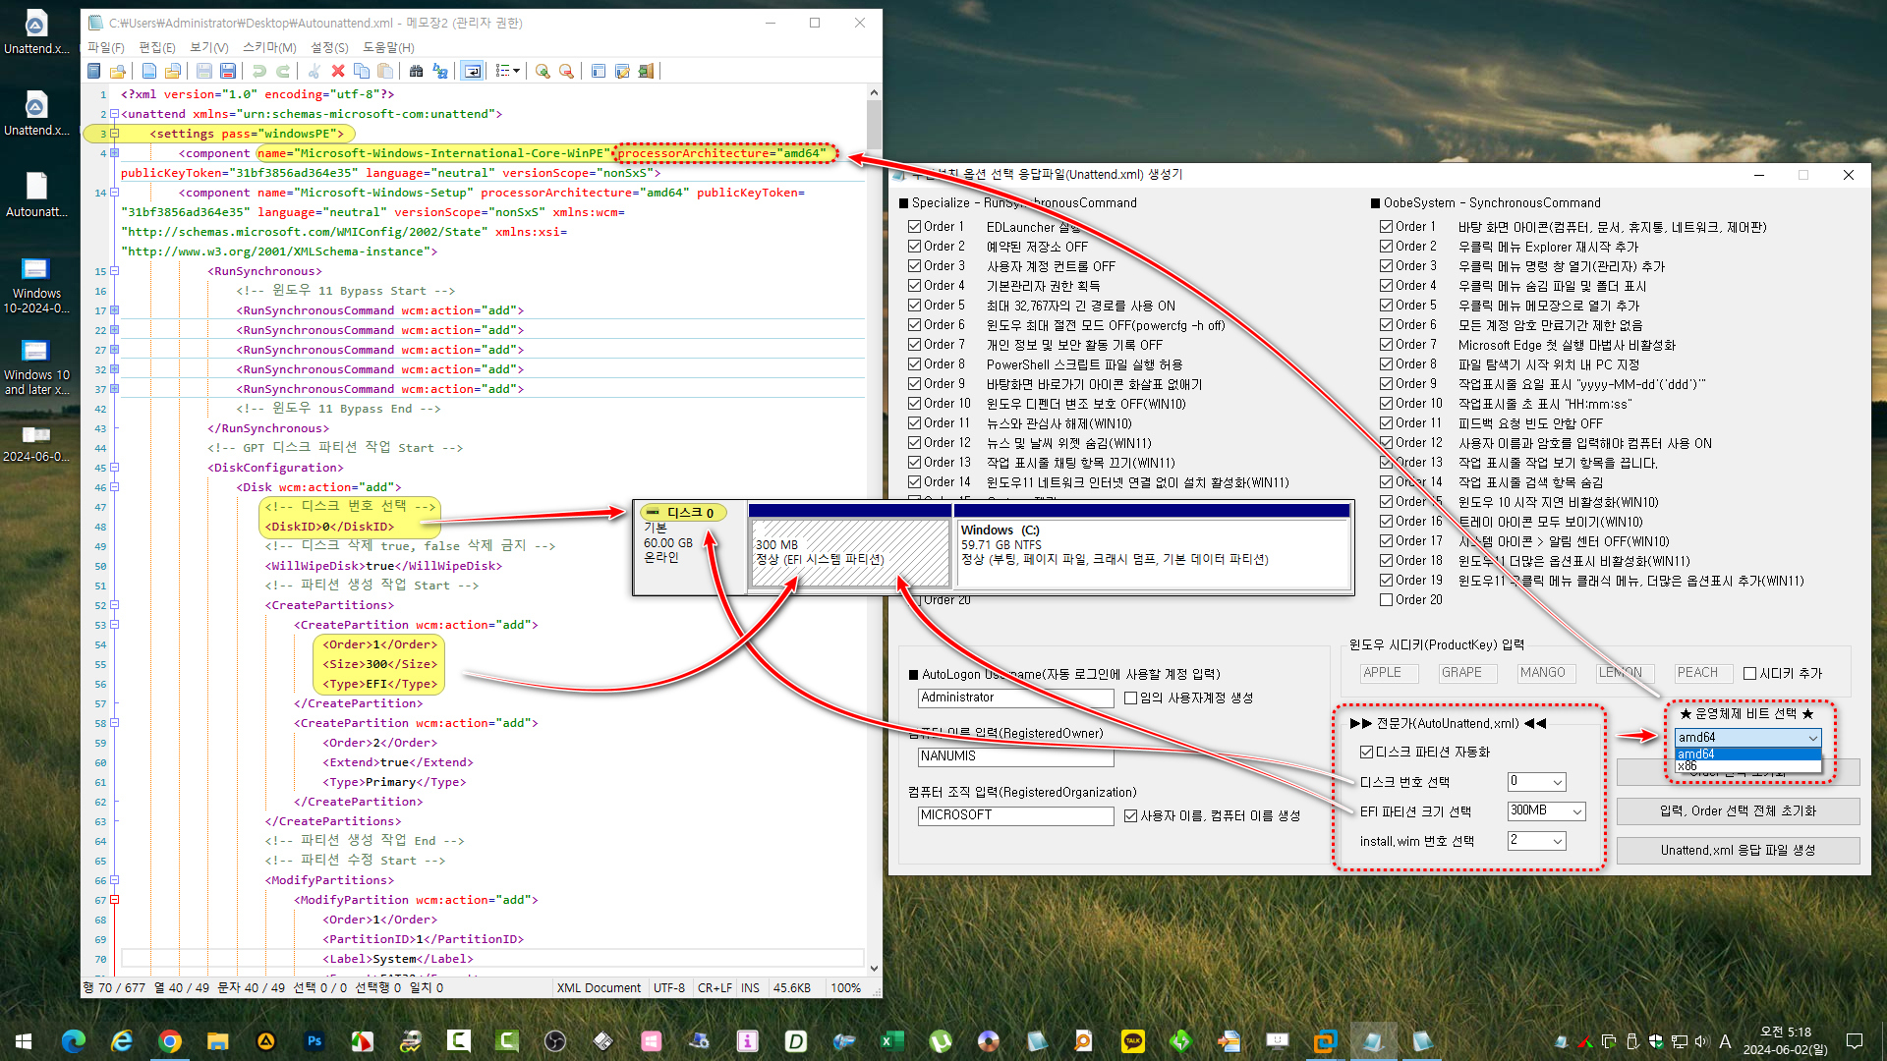Click the Open file folder icon in Notepad2
This screenshot has width=1887, height=1061.
[173, 71]
